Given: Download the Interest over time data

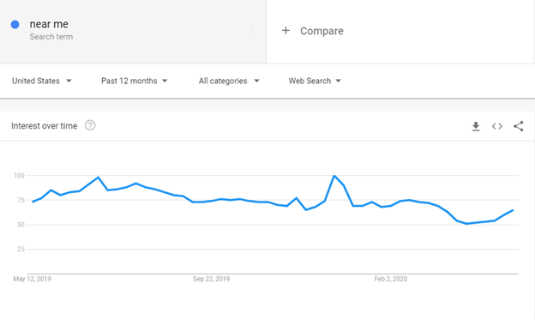Looking at the screenshot, I should coord(476,126).
